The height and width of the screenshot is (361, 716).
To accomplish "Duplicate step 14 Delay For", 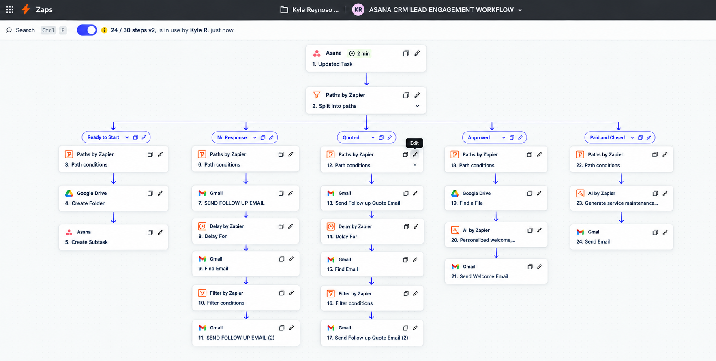I will tap(406, 226).
